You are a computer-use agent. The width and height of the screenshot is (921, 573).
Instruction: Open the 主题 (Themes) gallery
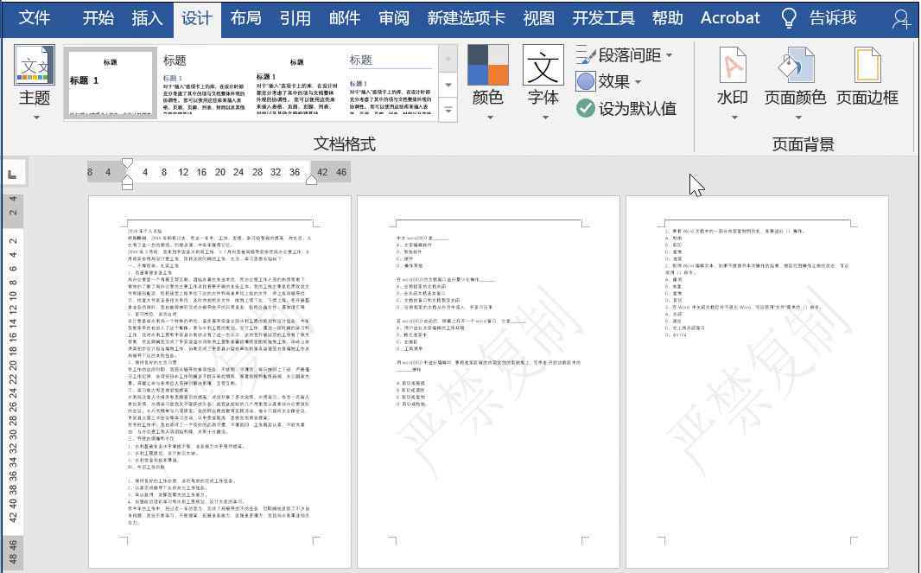35,82
